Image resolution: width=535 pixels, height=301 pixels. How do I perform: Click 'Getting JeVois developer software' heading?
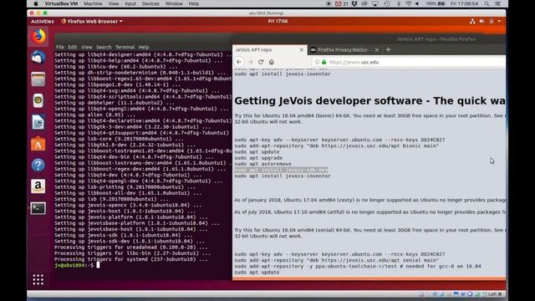(369, 101)
